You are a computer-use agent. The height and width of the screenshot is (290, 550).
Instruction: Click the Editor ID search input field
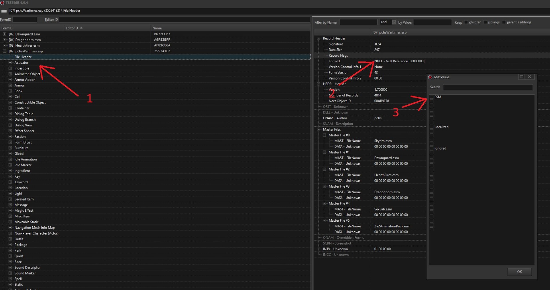click(x=184, y=19)
